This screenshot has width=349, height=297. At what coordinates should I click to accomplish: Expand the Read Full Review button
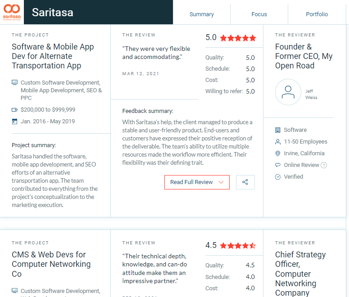pyautogui.click(x=197, y=182)
